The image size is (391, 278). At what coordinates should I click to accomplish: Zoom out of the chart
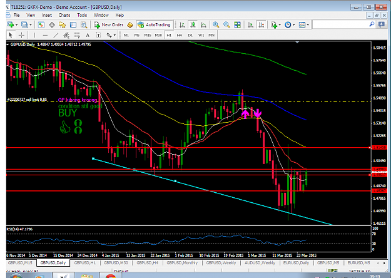(226, 24)
